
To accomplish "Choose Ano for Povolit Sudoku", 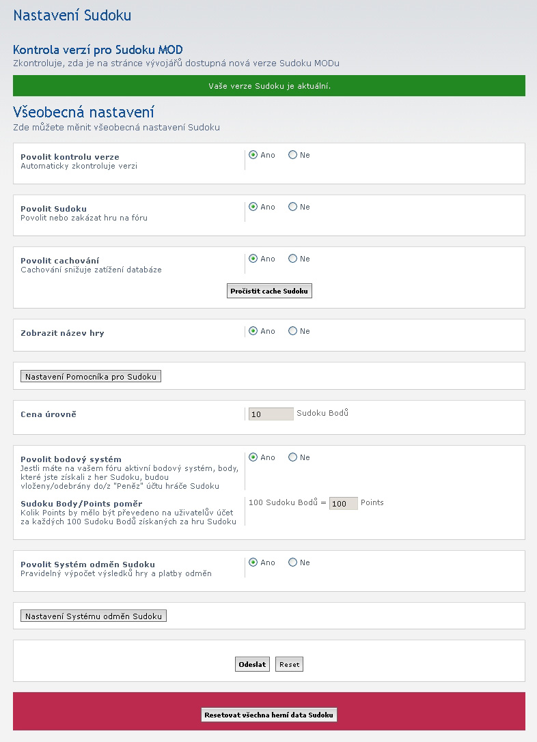I will click(253, 207).
